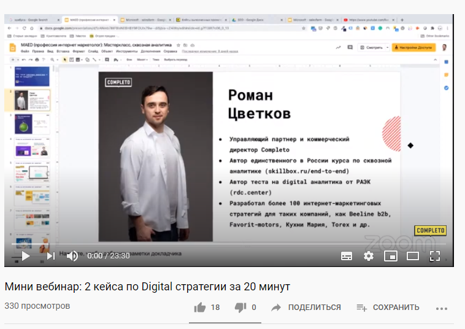Play the YouTube video
Viewport: 465px width, 329px height.
pyautogui.click(x=26, y=256)
